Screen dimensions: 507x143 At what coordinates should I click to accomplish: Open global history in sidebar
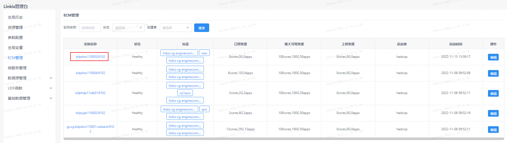point(15,17)
